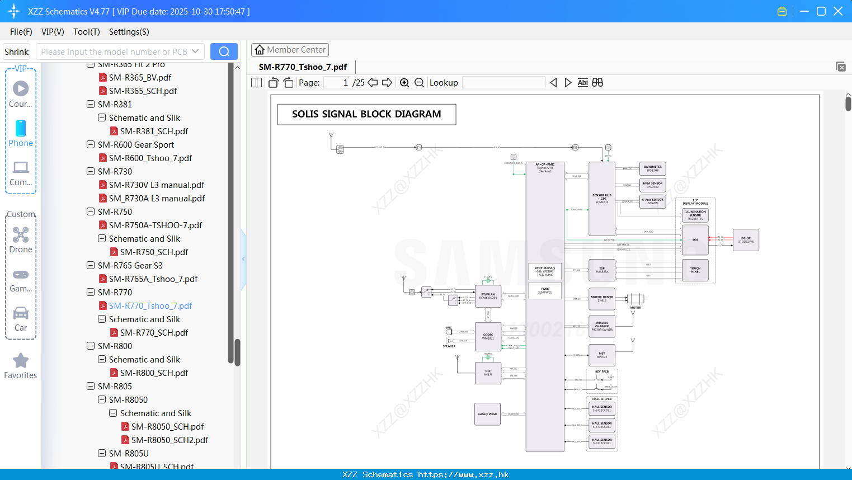Open SM-R365_BV.pdf file

coord(140,78)
